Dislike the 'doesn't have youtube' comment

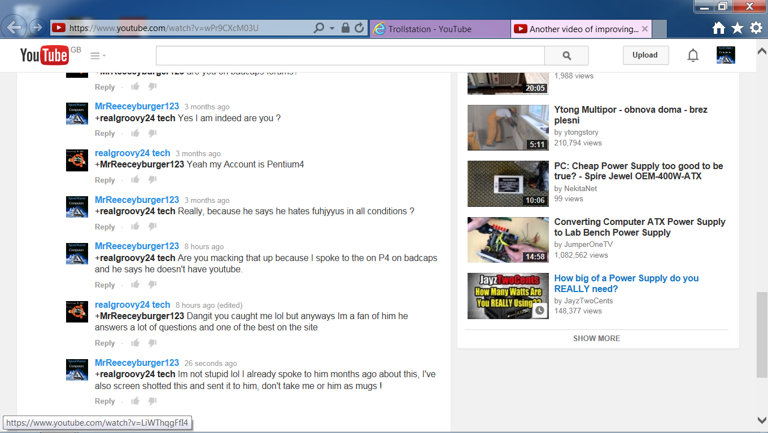click(152, 285)
